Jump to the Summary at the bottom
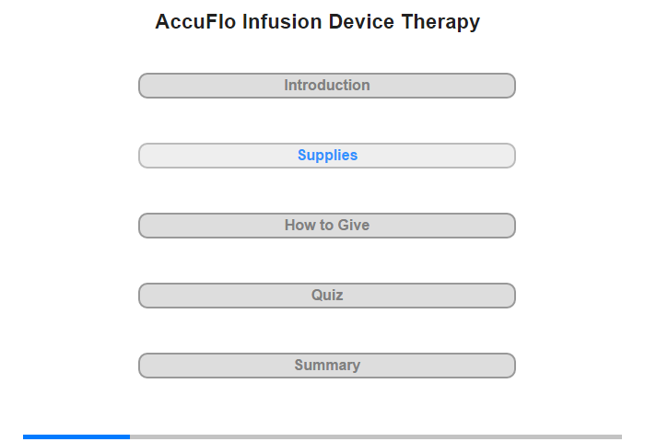The image size is (645, 442). click(x=326, y=366)
